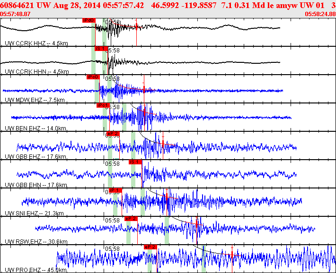Click the event ID 60864621 in header
Viewport: 336px width, 273px height.
(17, 6)
